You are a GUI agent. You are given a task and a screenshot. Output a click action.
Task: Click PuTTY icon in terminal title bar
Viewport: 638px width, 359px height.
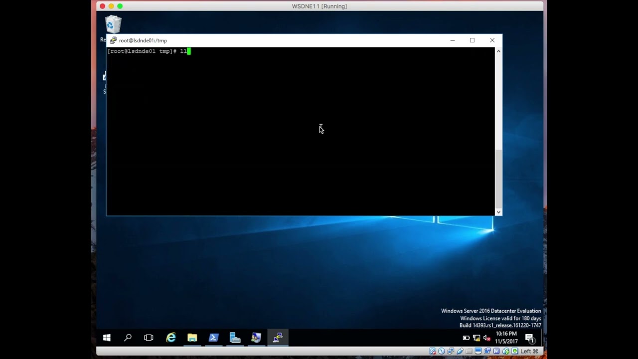(113, 40)
